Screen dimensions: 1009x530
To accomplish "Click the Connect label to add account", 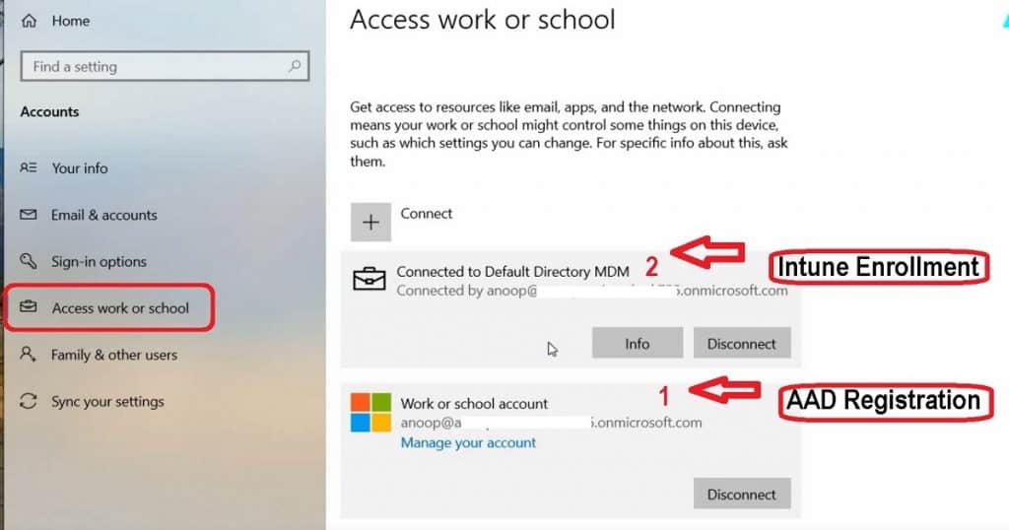I will [x=426, y=214].
